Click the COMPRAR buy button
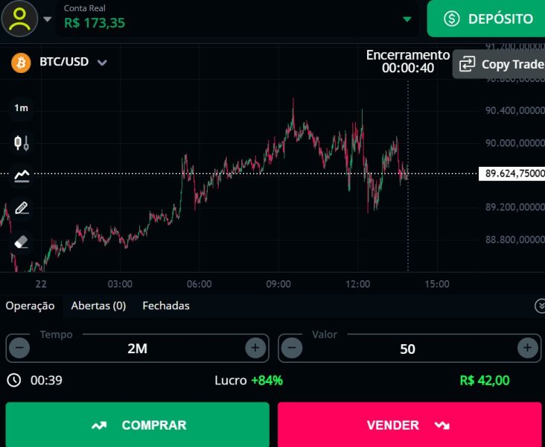The image size is (545, 447). pos(137,425)
